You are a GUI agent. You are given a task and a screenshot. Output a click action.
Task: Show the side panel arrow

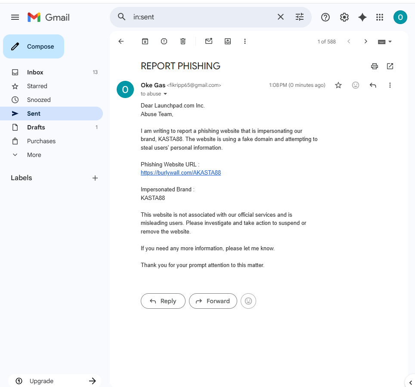tap(411, 382)
